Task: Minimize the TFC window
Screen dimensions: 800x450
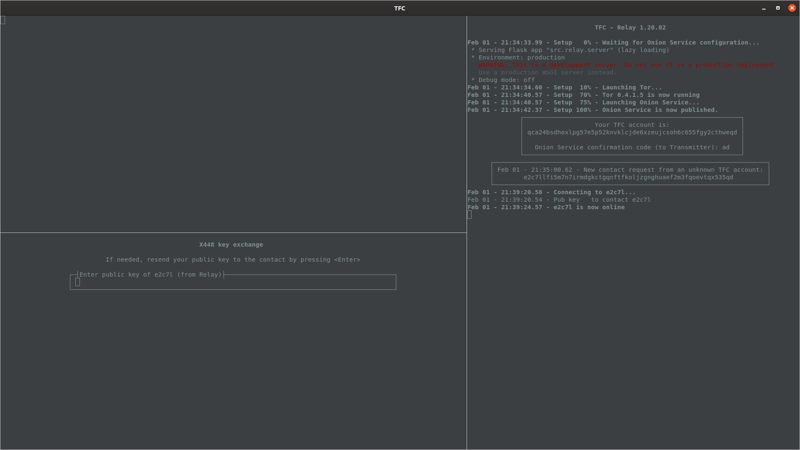Action: 764,8
